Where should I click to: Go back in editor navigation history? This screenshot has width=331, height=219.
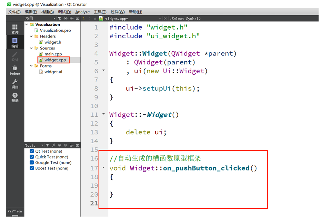click(84, 19)
